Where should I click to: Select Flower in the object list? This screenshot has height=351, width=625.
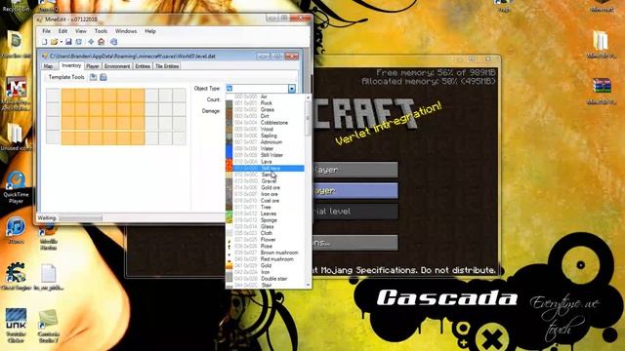point(265,240)
